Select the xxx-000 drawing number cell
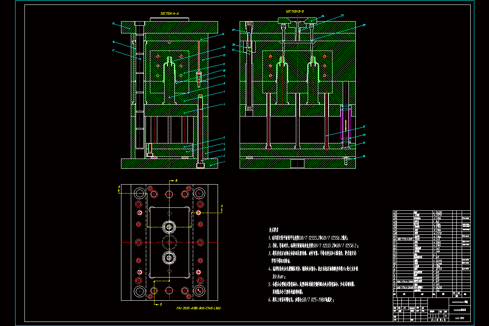Screen dimensions: 489x326 (x=460, y=317)
